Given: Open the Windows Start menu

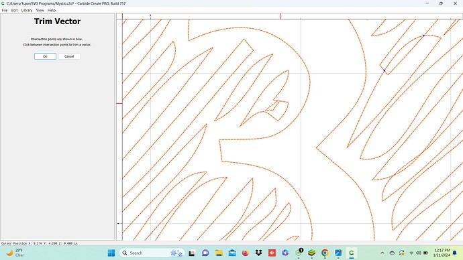Looking at the screenshot, I should (x=111, y=253).
